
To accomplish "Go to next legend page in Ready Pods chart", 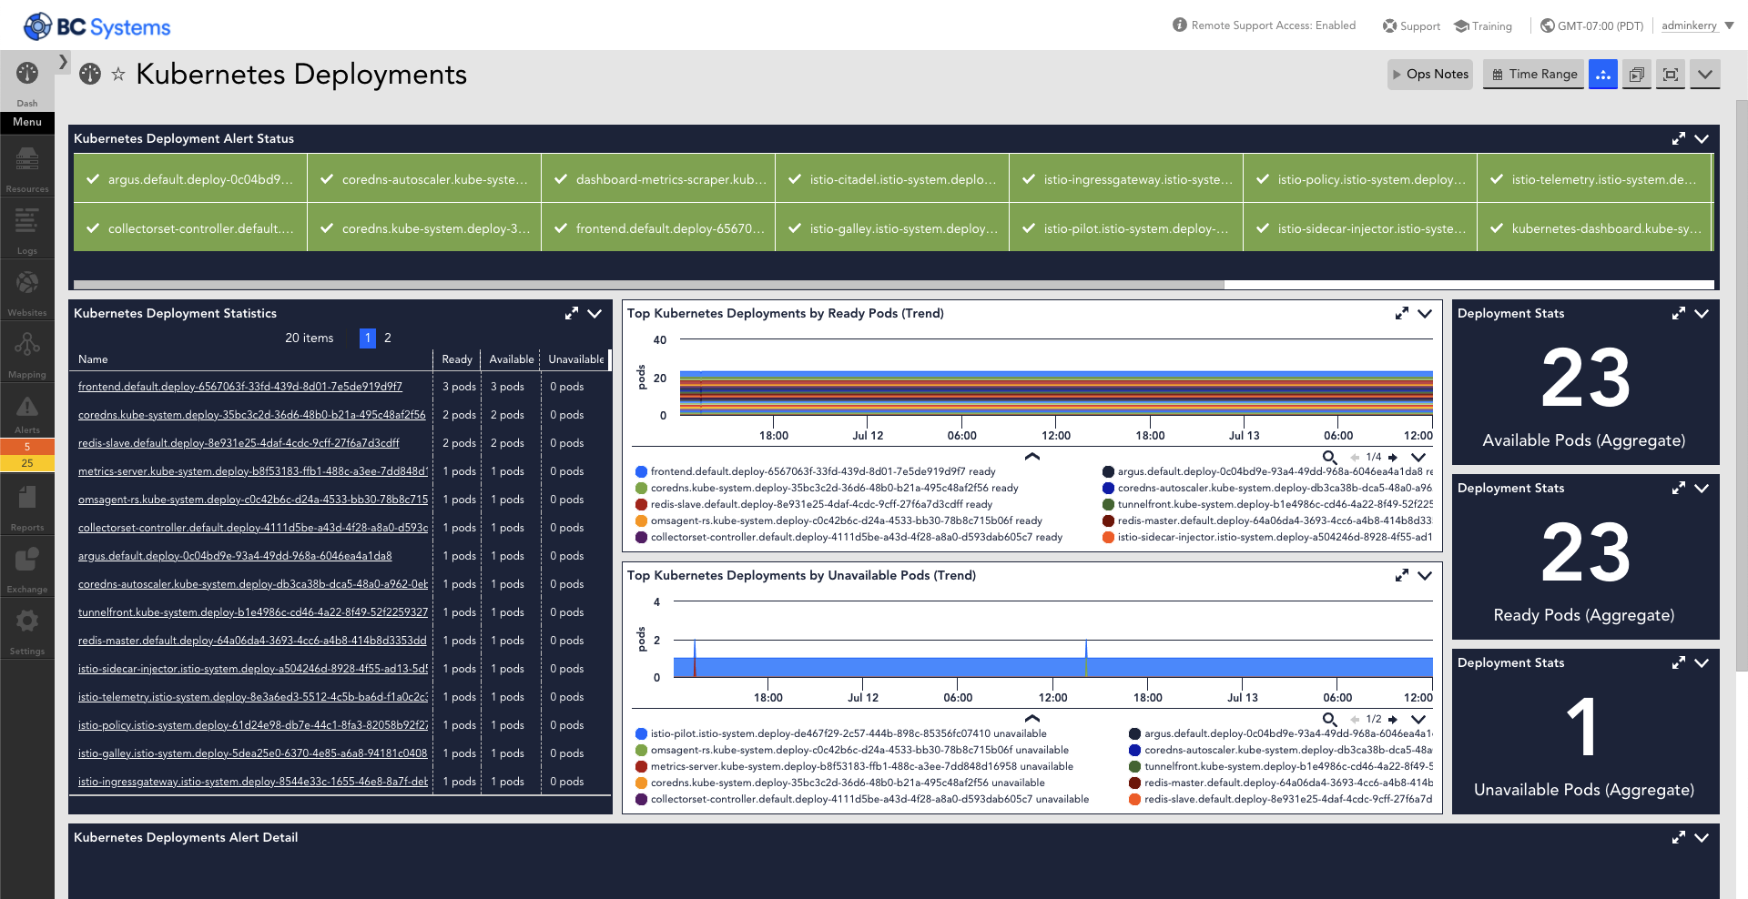I will [x=1393, y=457].
